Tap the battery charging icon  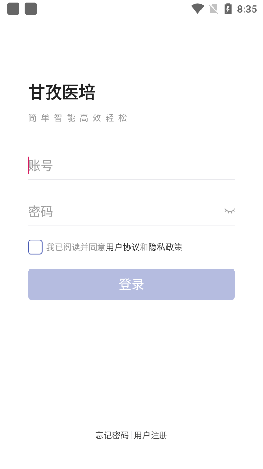tap(228, 9)
